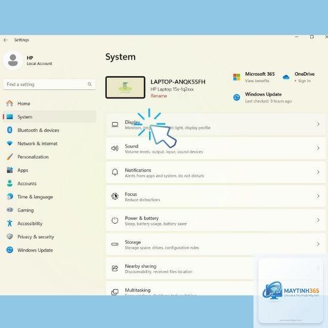
Task: Expand Sound settings with its chevron
Action: pyautogui.click(x=318, y=148)
